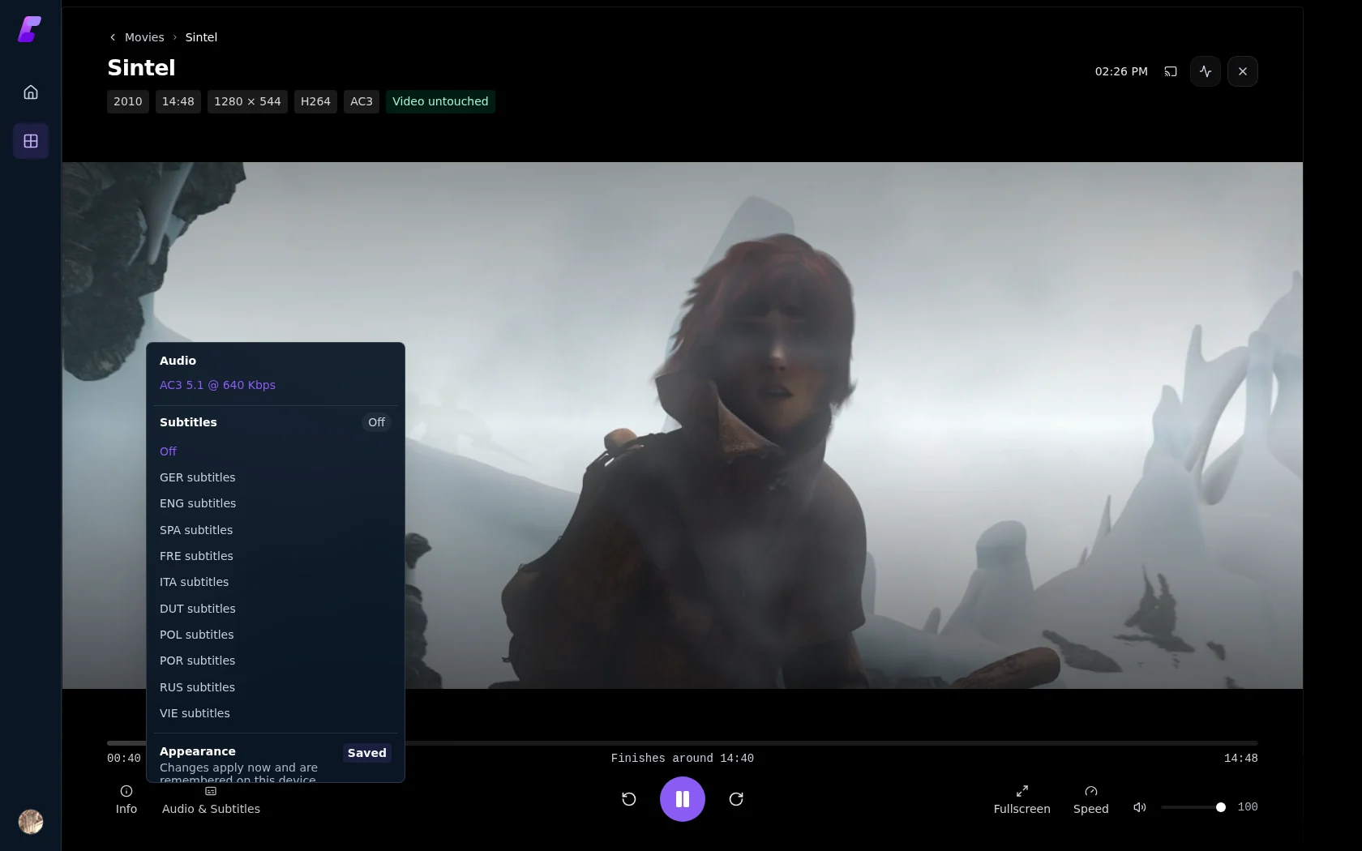Image resolution: width=1362 pixels, height=851 pixels.
Task: Click the total time 14:48 at right
Action: click(1241, 758)
